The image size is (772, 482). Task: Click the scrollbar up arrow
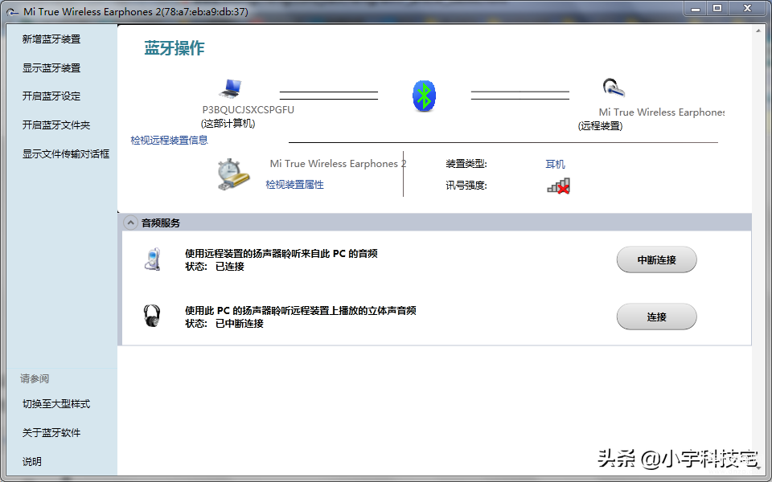click(x=758, y=31)
